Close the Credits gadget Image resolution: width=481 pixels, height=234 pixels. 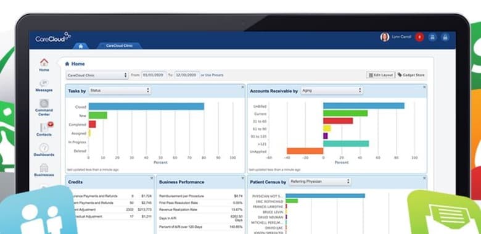[152, 178]
